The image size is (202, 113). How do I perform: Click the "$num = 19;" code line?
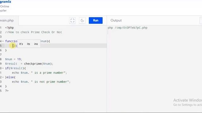(14, 59)
